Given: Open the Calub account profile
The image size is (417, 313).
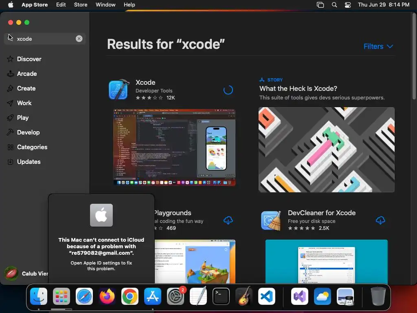Looking at the screenshot, I should tap(26, 273).
